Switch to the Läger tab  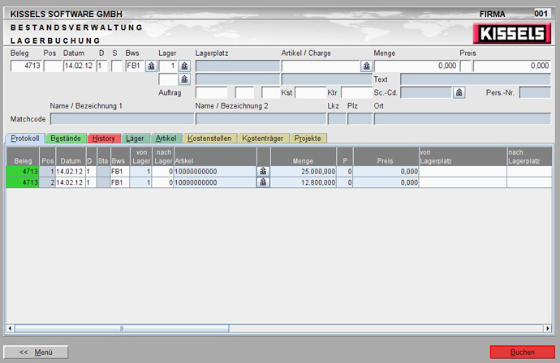coord(135,139)
